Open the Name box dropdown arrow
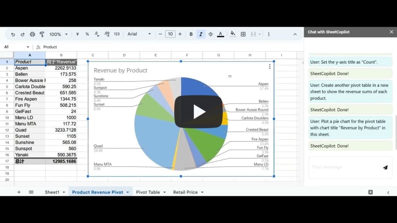397x223 pixels. coord(28,47)
